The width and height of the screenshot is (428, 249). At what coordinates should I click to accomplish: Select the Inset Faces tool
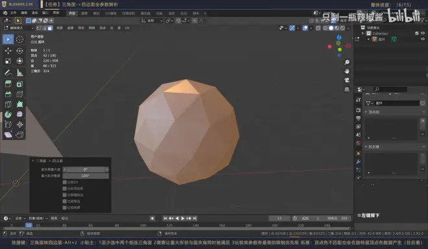point(19,84)
